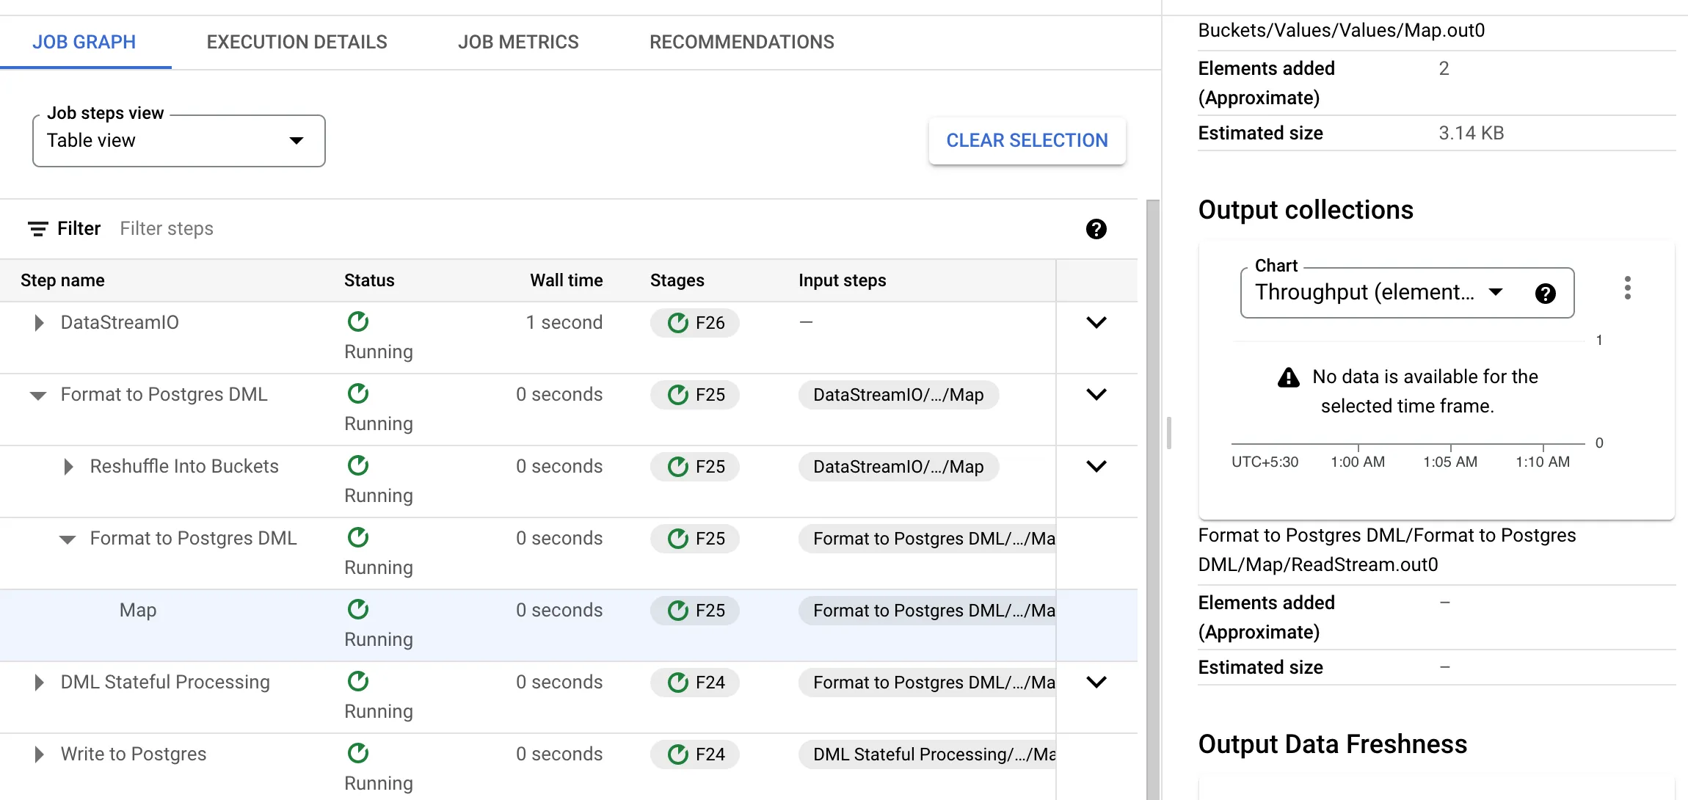1688x800 pixels.
Task: Click the help icon in the Chart dropdown
Action: pos(1545,294)
